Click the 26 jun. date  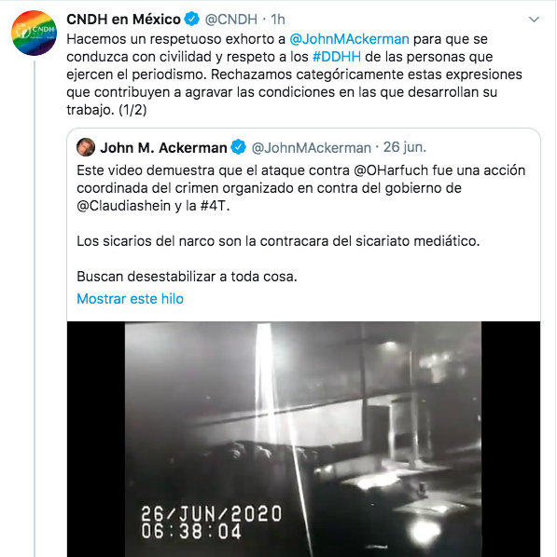[x=405, y=147]
